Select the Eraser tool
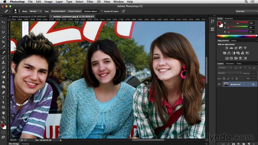This screenshot has height=145, width=258. pyautogui.click(x=3, y=72)
